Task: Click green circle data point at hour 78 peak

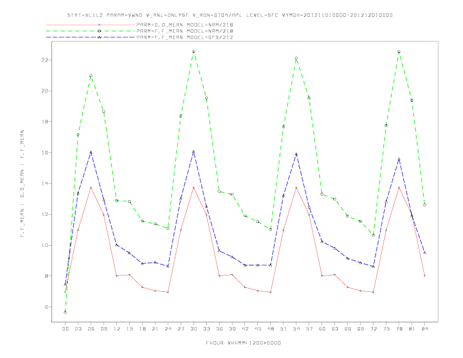Action: pyautogui.click(x=399, y=51)
